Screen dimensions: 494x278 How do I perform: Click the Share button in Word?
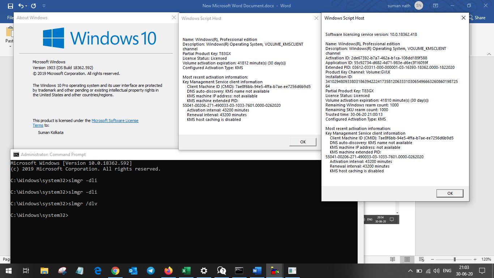coord(477,17)
